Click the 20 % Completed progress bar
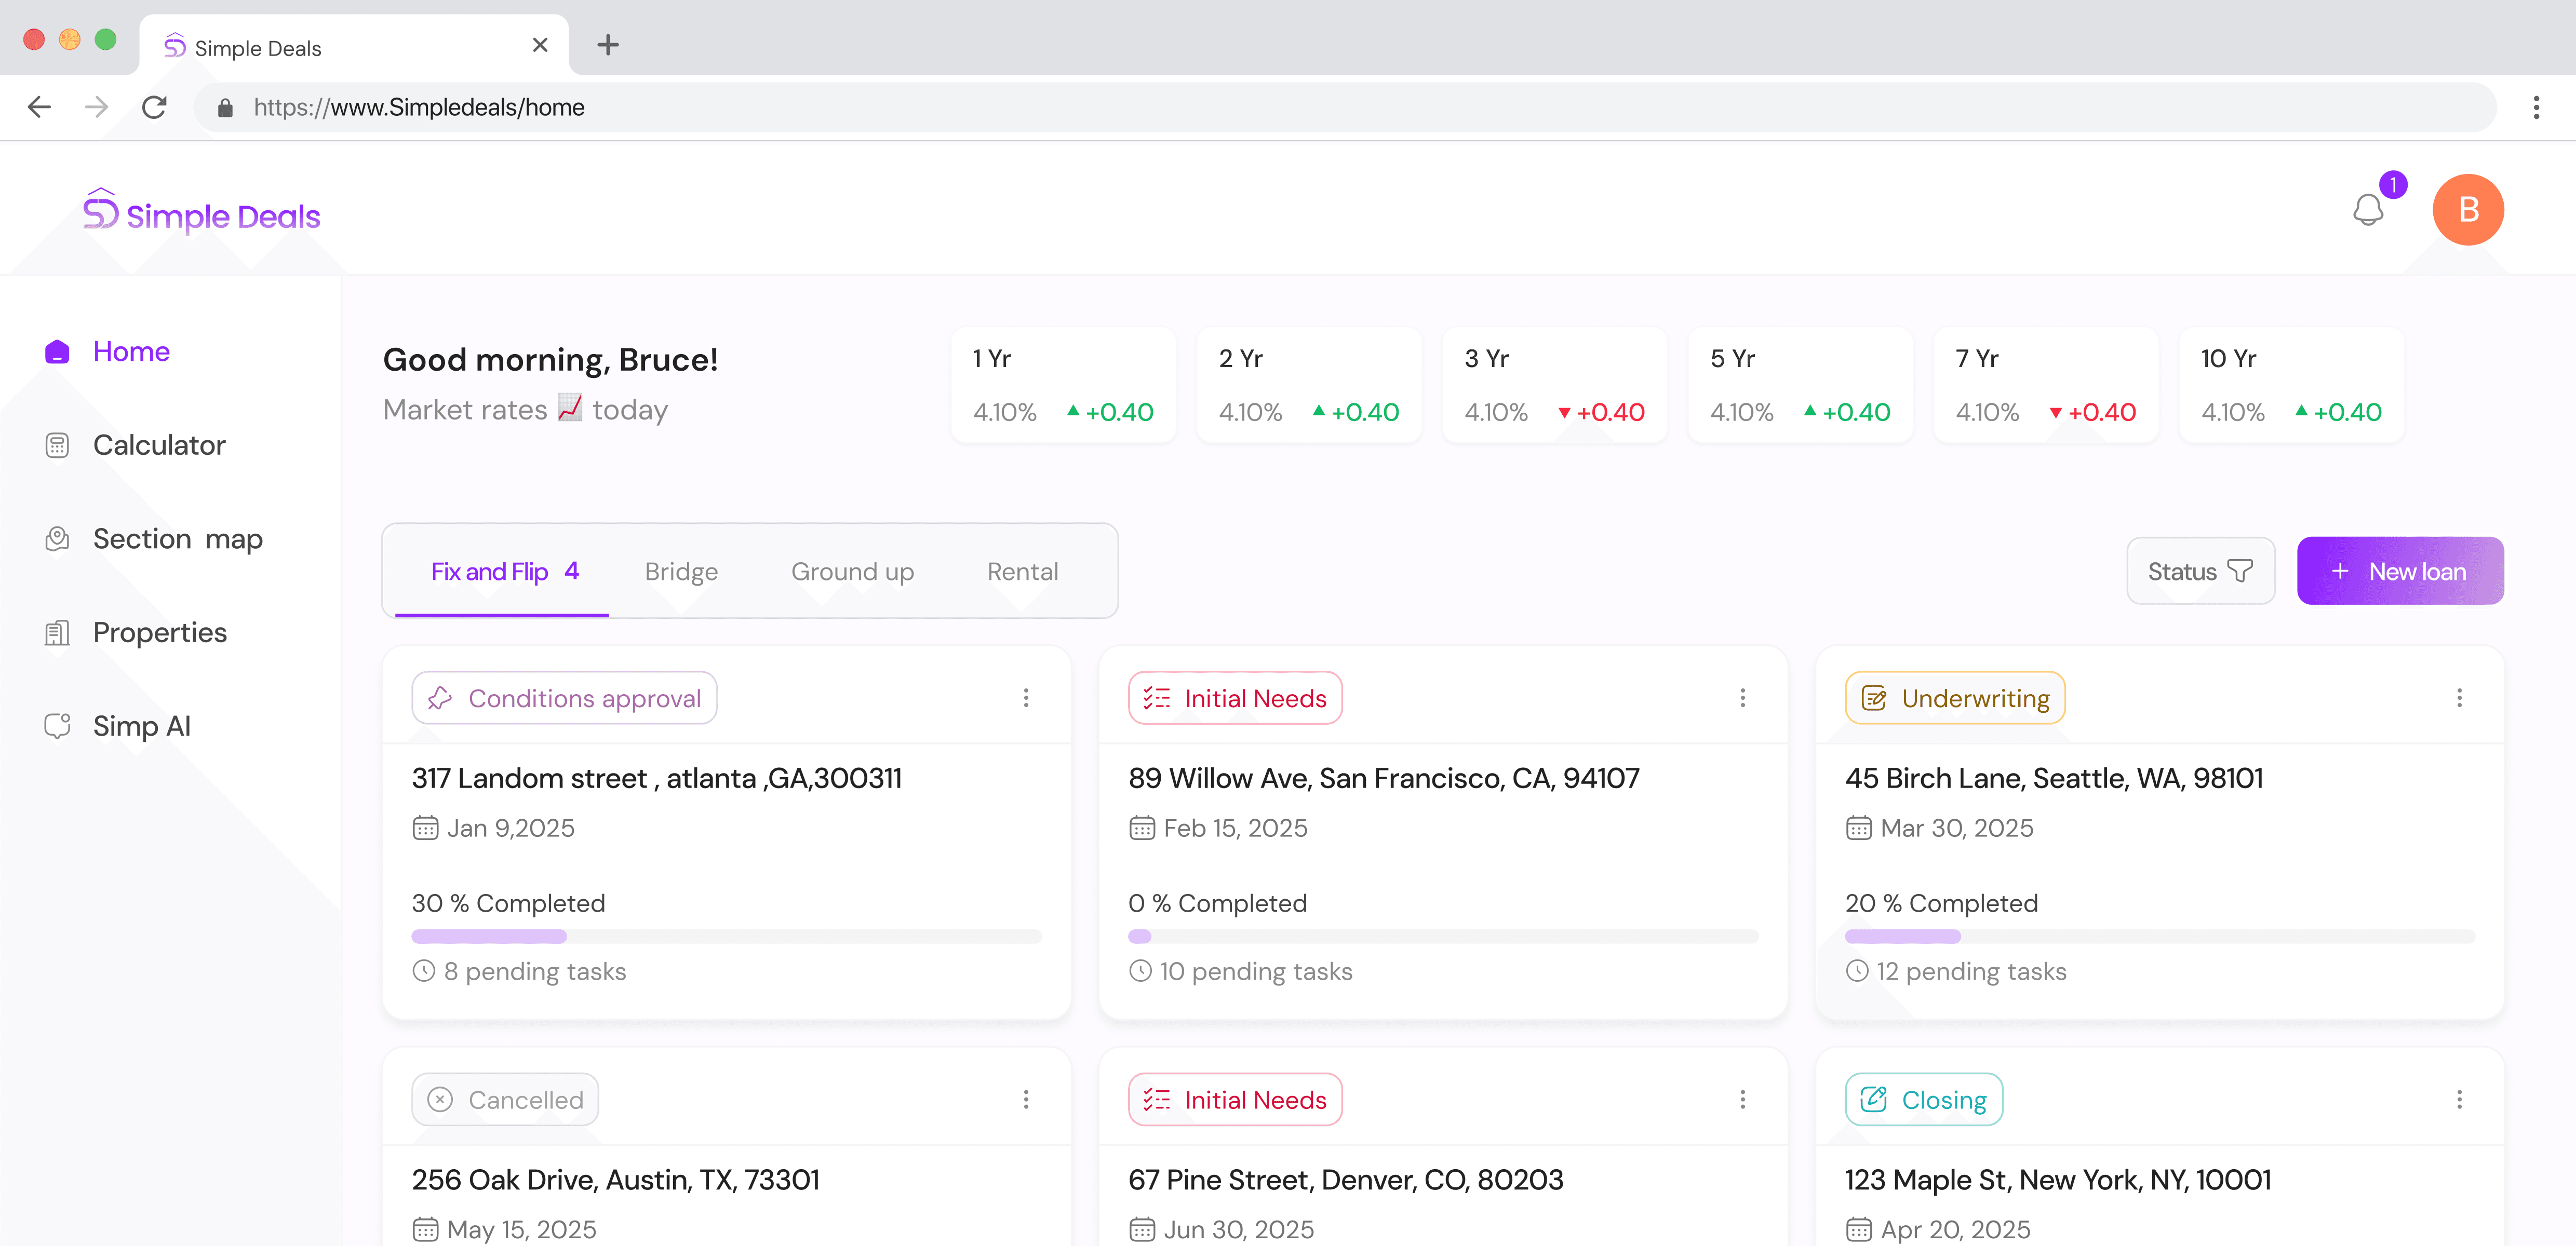 click(x=2160, y=937)
